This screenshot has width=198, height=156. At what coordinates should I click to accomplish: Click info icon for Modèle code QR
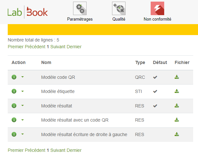click(14, 77)
